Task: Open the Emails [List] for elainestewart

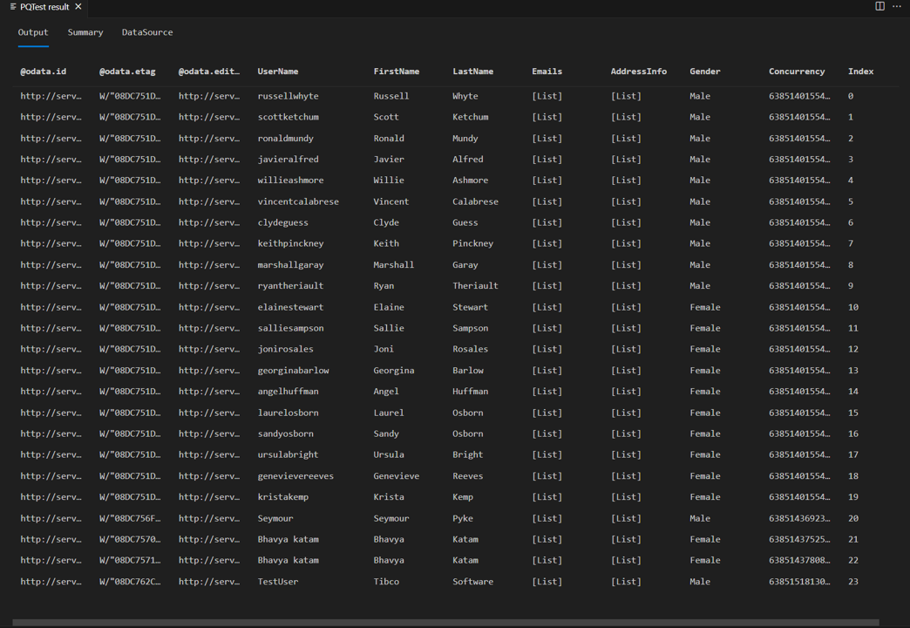Action: [x=547, y=307]
